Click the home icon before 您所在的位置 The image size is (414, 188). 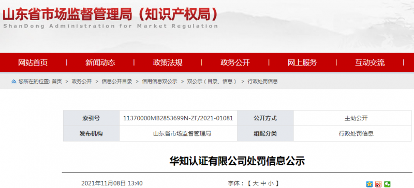(14, 82)
